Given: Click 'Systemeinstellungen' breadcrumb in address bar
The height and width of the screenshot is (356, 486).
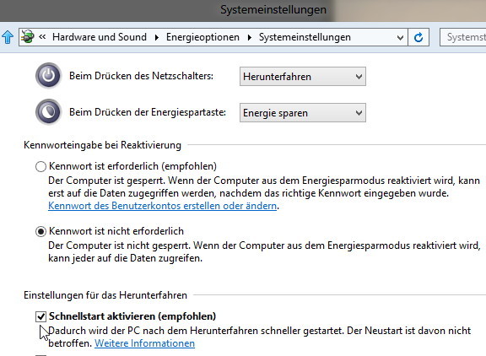Looking at the screenshot, I should point(305,37).
